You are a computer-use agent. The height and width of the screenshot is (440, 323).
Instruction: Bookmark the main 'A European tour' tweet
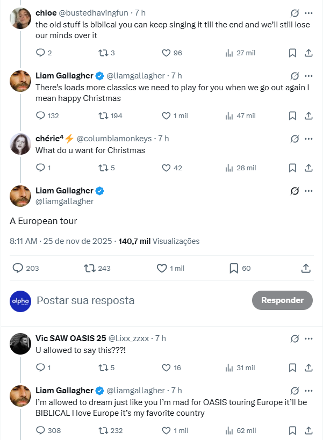(x=234, y=268)
